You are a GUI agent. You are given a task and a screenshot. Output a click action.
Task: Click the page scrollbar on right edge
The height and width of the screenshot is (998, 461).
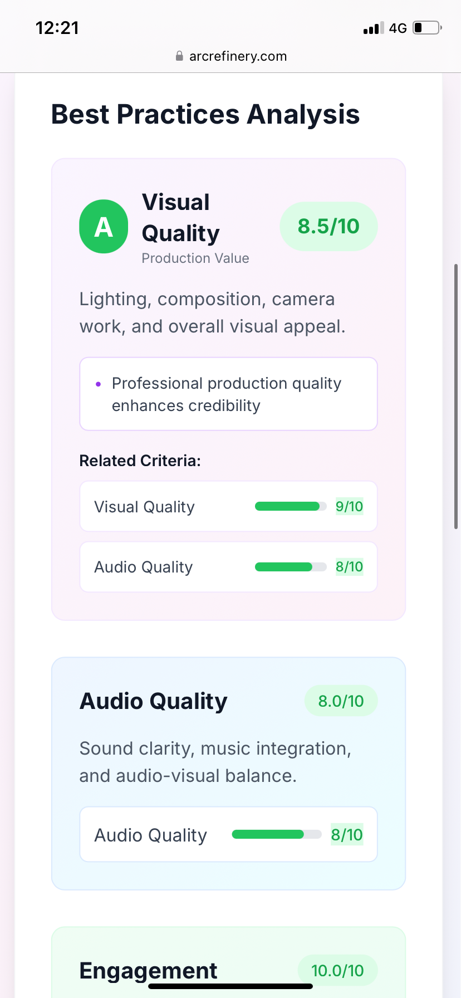(456, 397)
